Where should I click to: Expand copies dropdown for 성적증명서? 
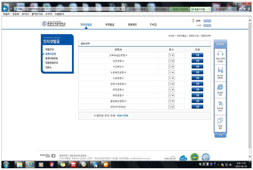point(171,61)
